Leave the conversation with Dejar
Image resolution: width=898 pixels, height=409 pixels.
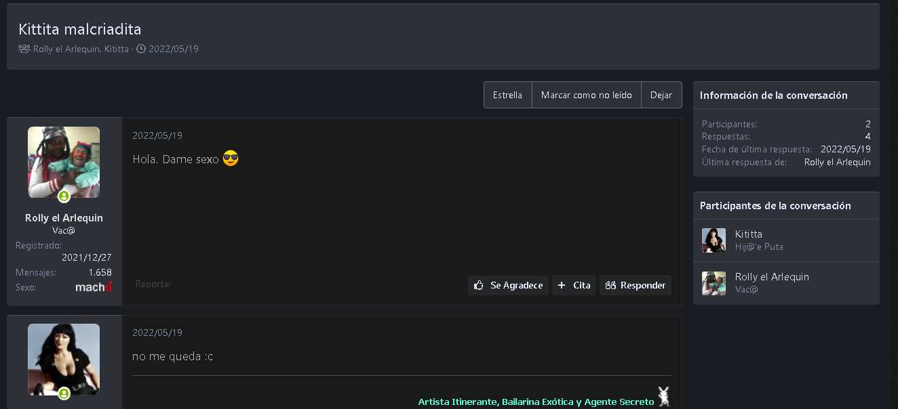pos(661,95)
